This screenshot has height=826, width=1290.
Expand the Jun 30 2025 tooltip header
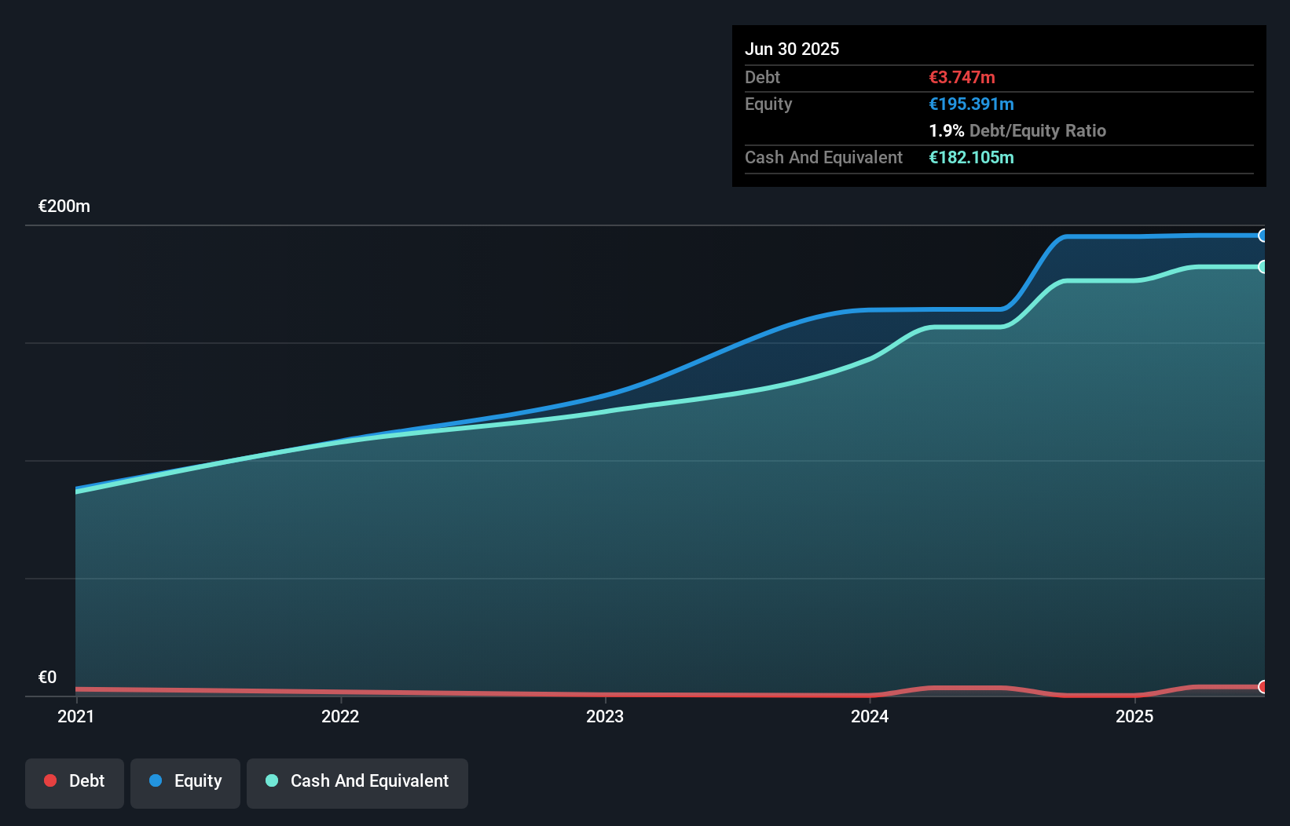pos(792,49)
